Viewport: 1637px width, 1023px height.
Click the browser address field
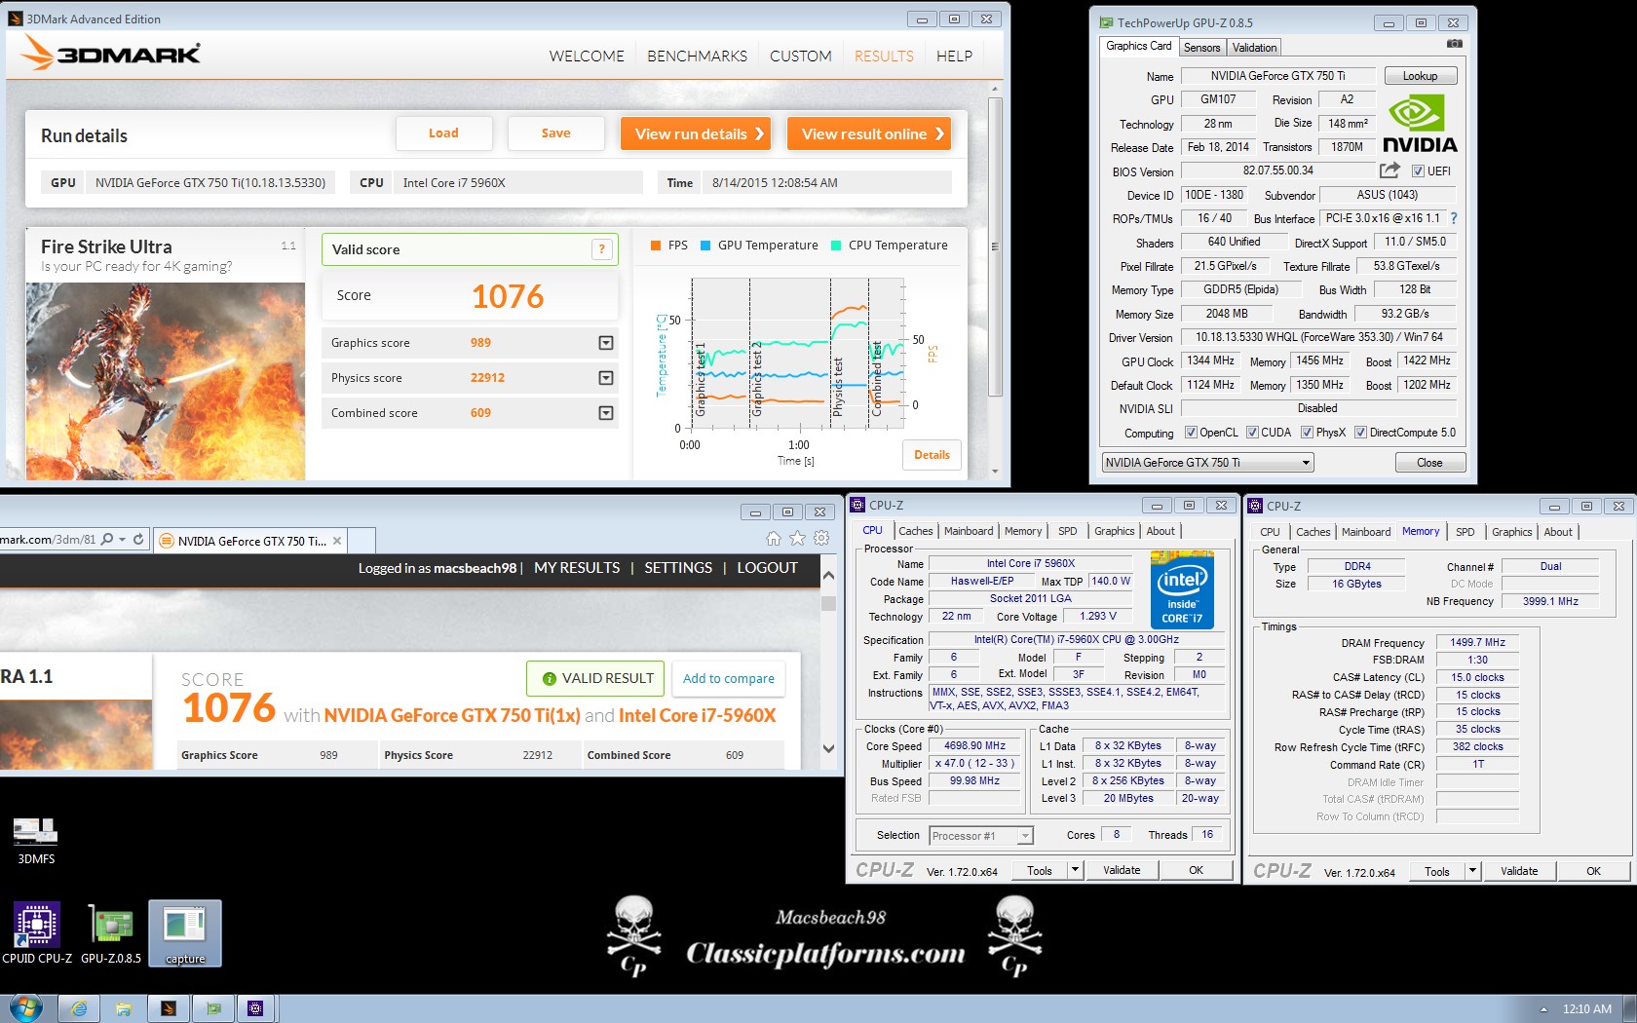[x=49, y=539]
